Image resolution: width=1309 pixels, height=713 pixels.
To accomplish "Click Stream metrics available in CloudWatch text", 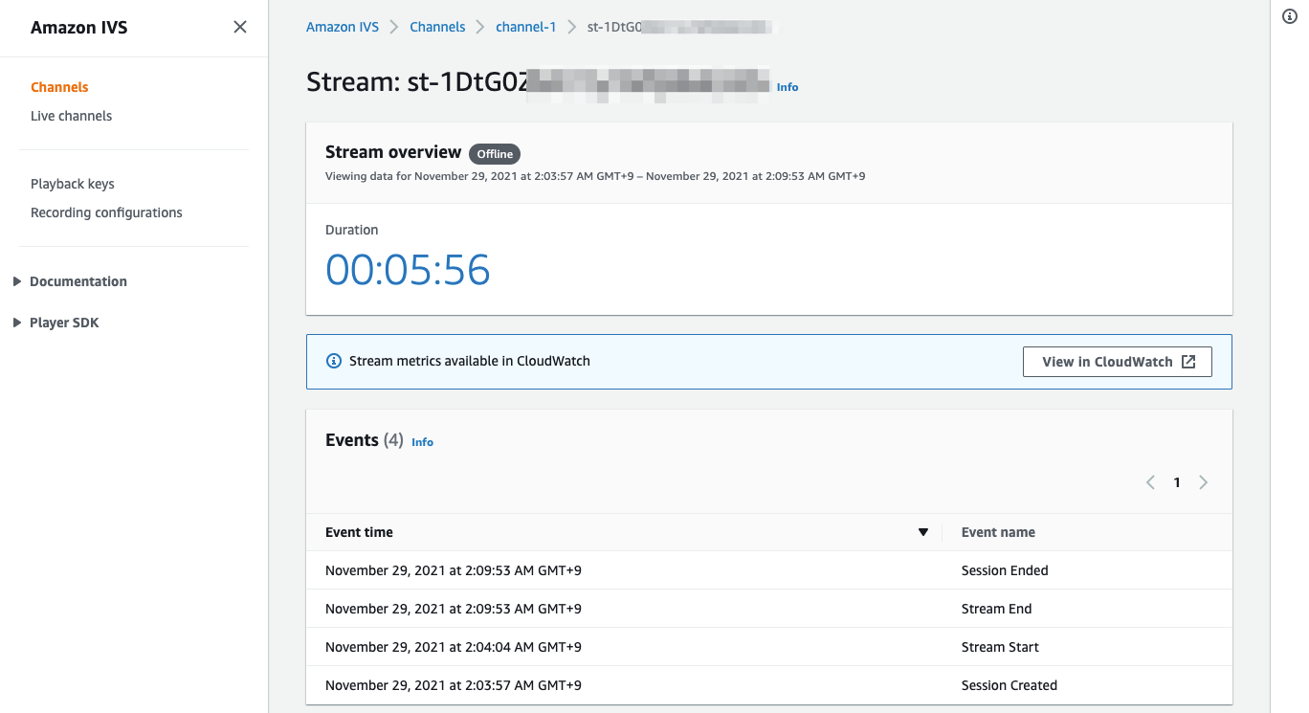I will (470, 361).
